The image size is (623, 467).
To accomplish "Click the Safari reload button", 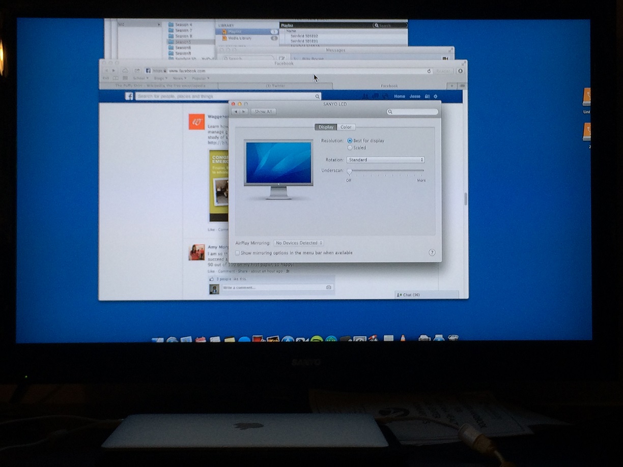I will click(x=429, y=71).
